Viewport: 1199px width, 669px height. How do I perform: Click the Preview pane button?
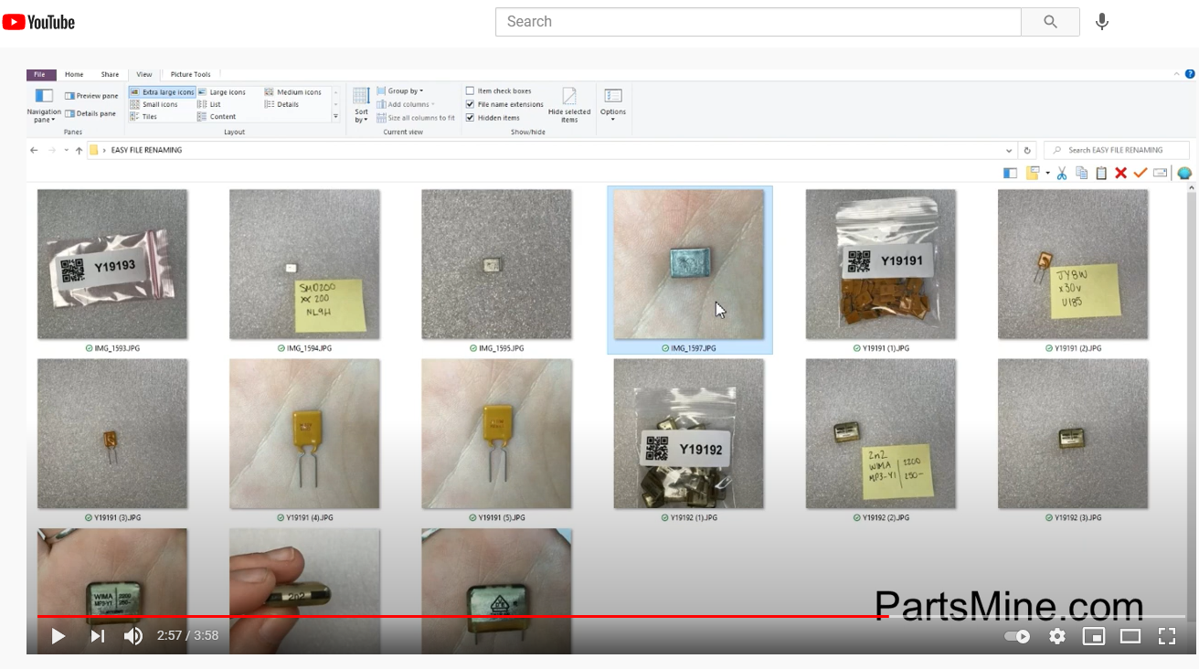(x=90, y=94)
